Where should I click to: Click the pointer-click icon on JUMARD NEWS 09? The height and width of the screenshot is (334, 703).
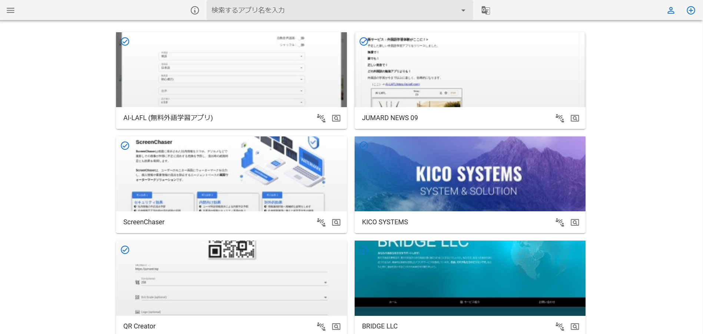point(560,118)
